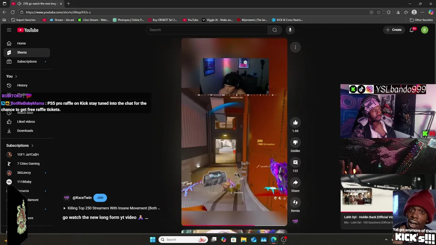This screenshot has width=436, height=245.
Task: Click the YouTube search input field
Action: coord(207,30)
